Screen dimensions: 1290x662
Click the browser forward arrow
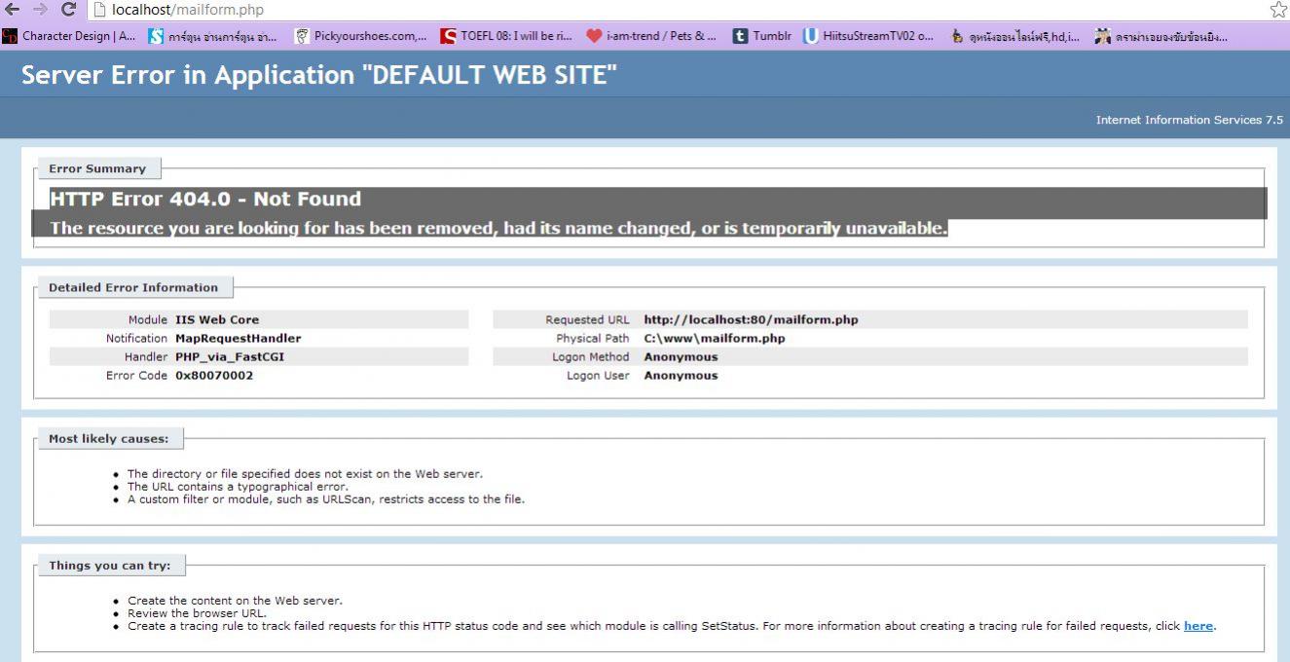click(40, 10)
